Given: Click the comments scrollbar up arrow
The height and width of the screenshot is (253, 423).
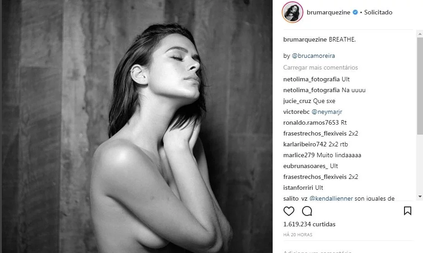Looking at the screenshot, I should [420, 34].
